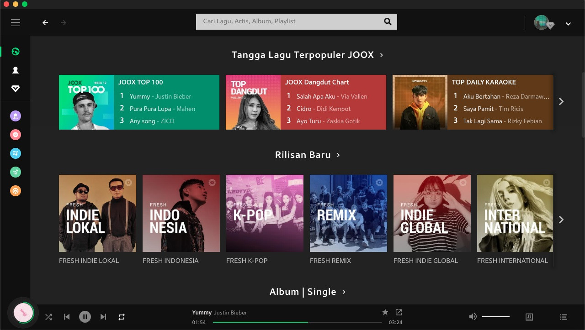The image size is (585, 330).
Task: Open the Rilisan Baru section header
Action: click(x=308, y=155)
